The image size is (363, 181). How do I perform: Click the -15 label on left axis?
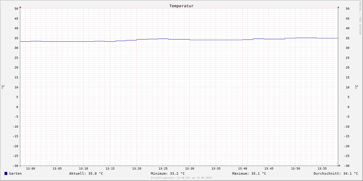15,136
